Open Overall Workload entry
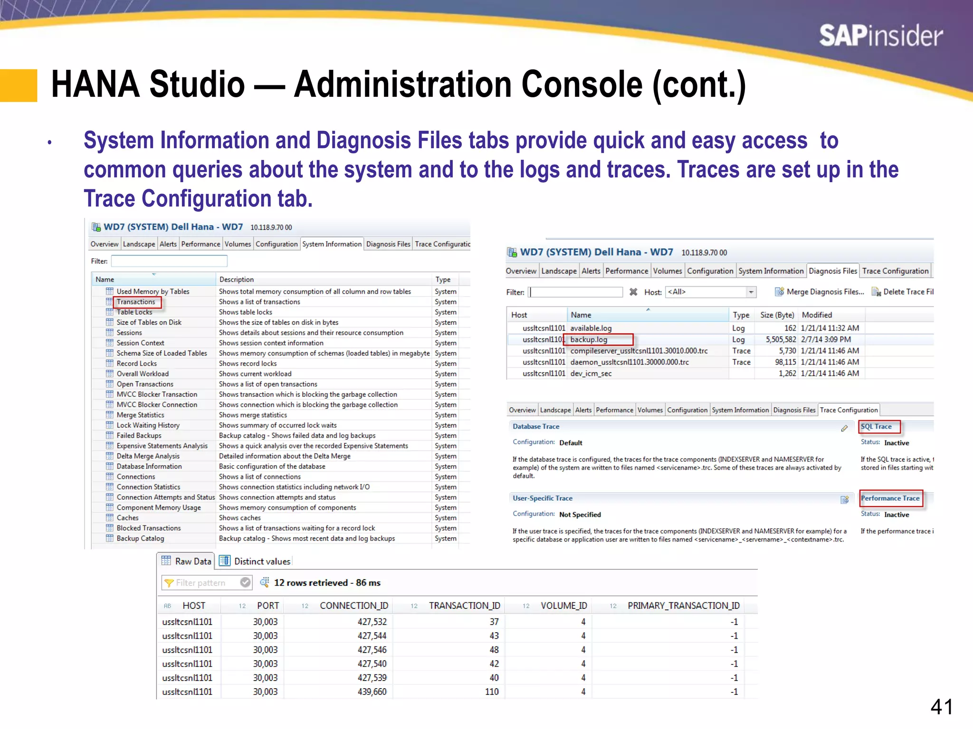The image size is (973, 729). (143, 374)
